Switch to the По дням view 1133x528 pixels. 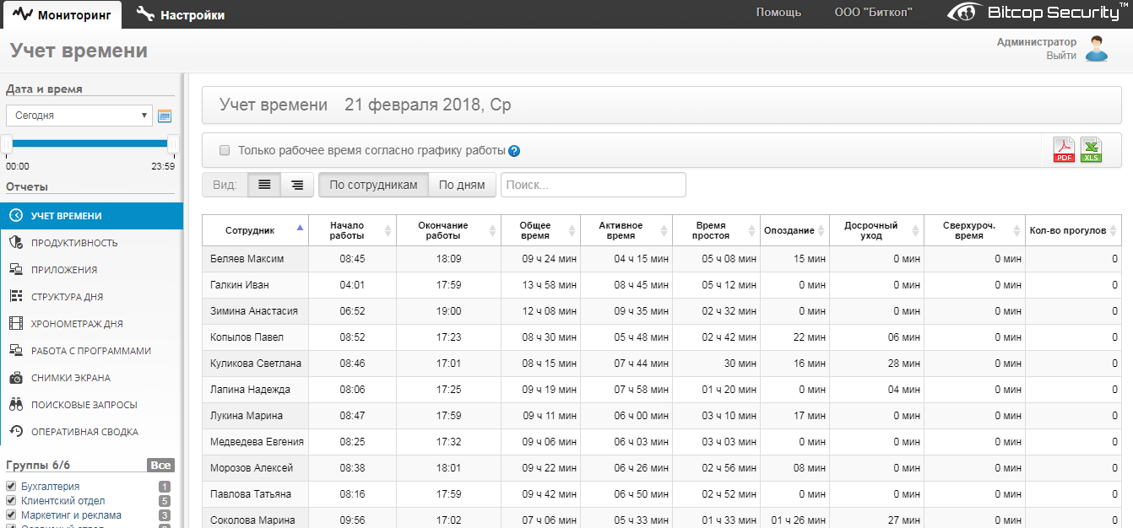(x=462, y=185)
